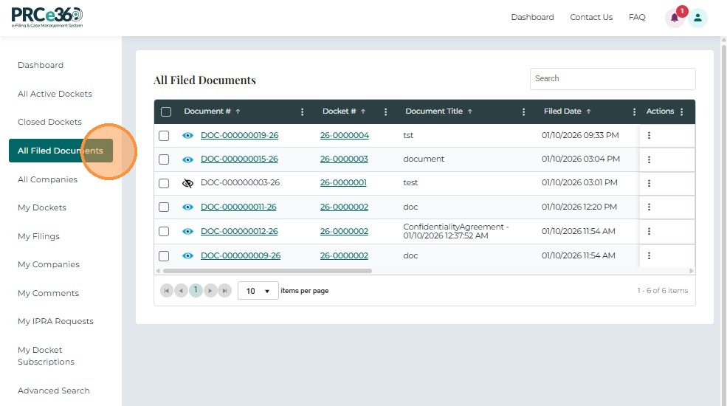The height and width of the screenshot is (406, 727).
Task: Open actions menu for DOC-000000019-26 row
Action: point(649,135)
